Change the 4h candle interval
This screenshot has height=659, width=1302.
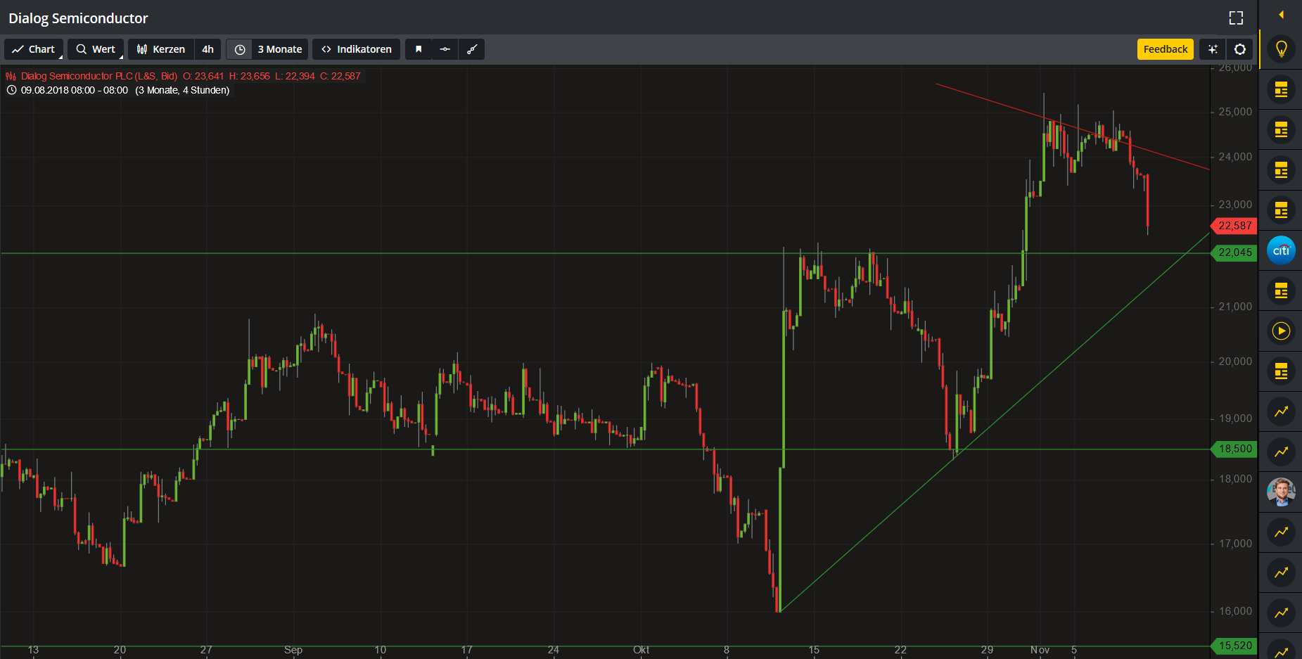click(208, 49)
